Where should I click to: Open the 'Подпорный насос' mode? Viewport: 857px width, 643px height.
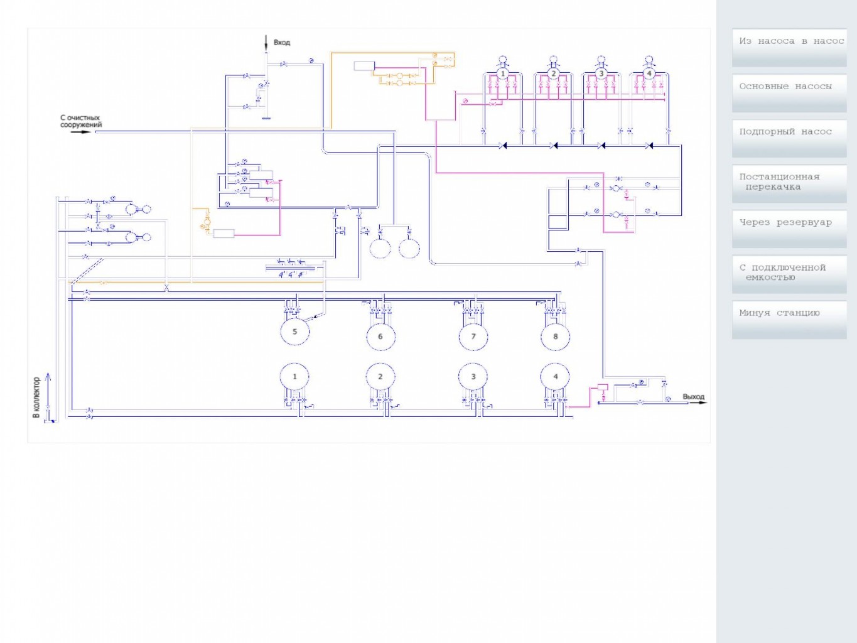(789, 138)
